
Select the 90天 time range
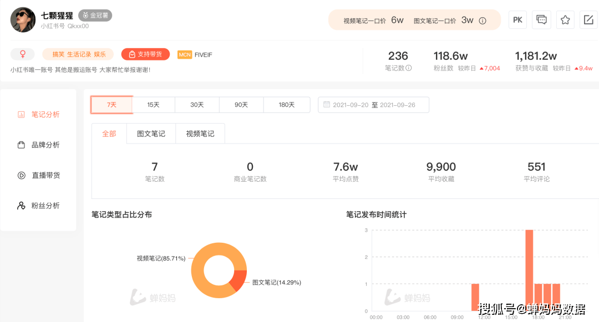(x=241, y=105)
